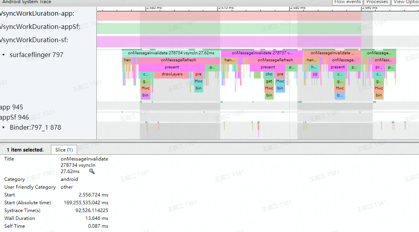Click the VsyncWorkDuration-appSf green counter track
This screenshot has width=419, height=232.
coord(229,28)
